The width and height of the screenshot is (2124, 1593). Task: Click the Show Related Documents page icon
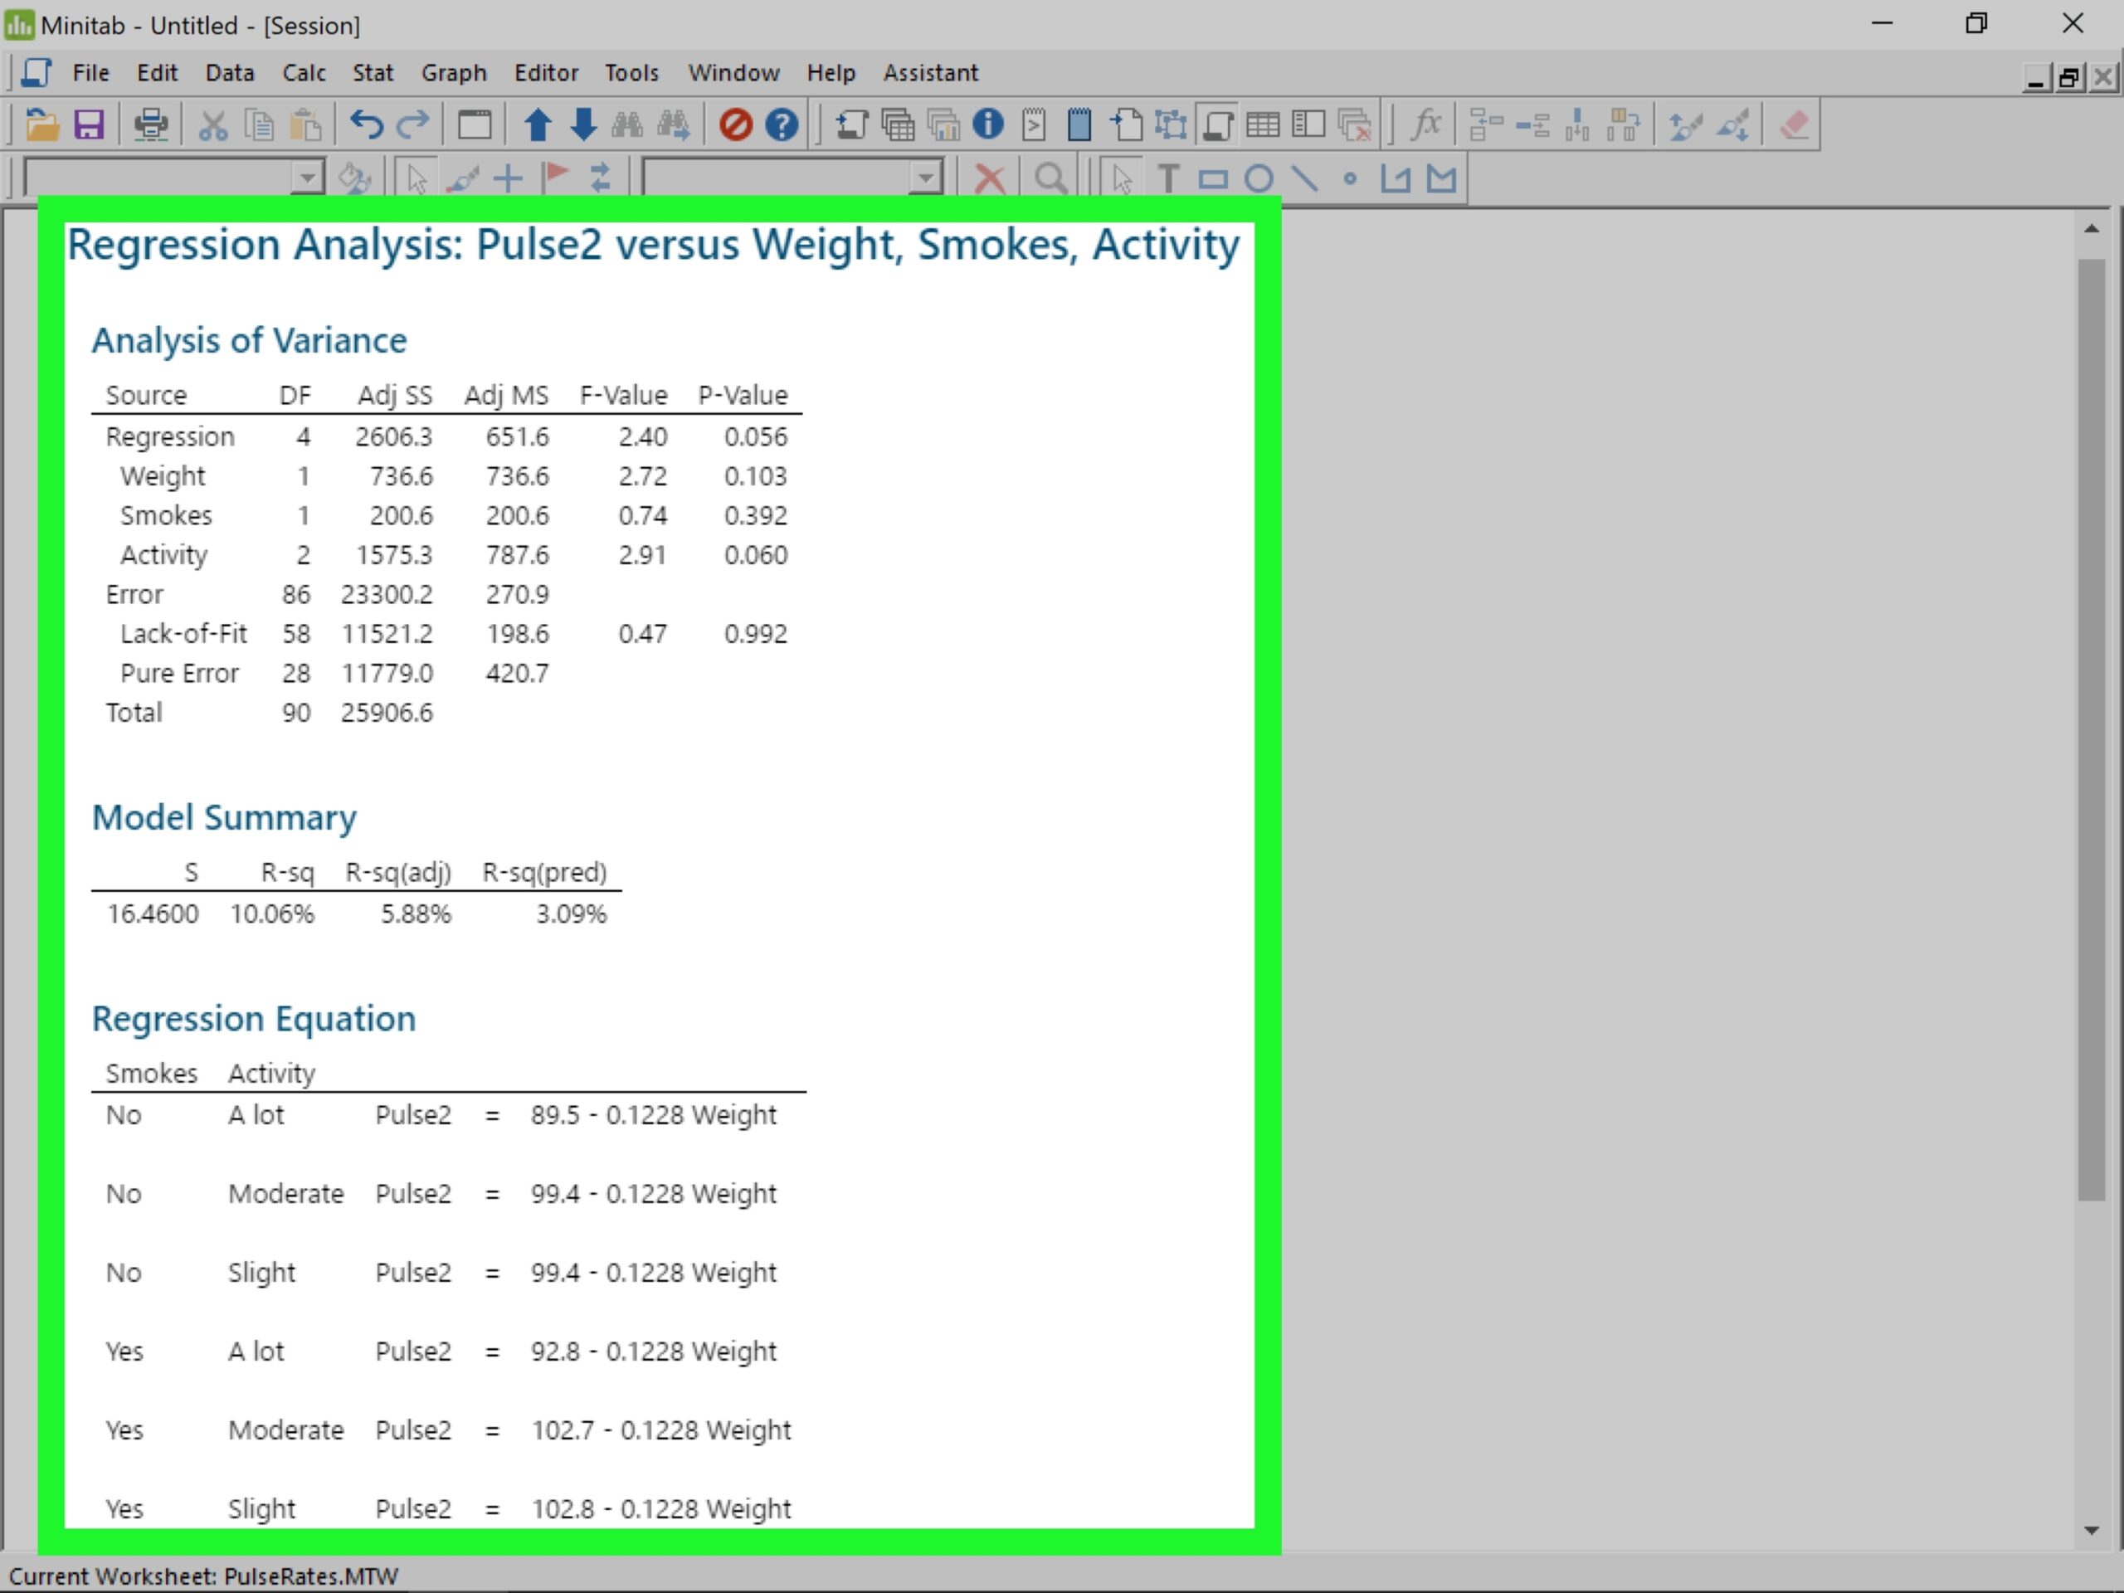(x=1127, y=124)
